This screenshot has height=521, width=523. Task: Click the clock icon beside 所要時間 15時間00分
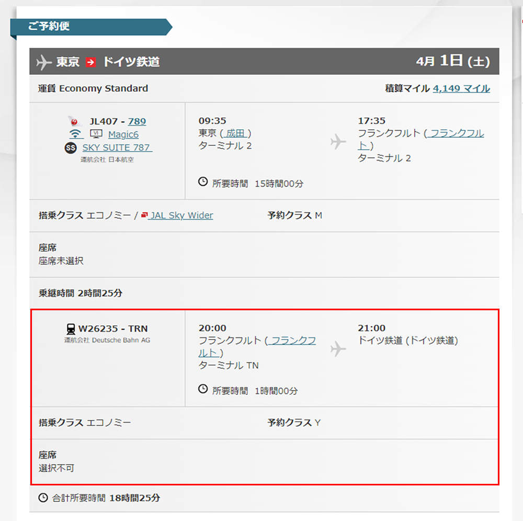tap(203, 182)
